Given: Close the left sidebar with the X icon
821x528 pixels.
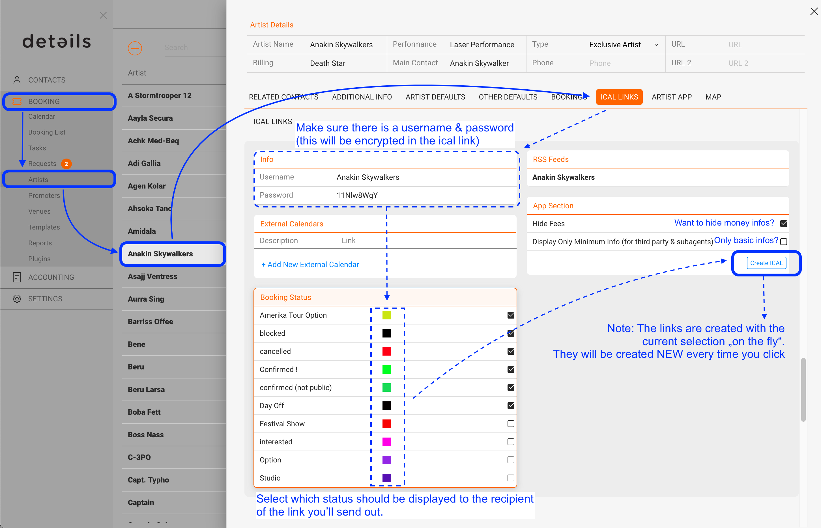Looking at the screenshot, I should [x=103, y=15].
